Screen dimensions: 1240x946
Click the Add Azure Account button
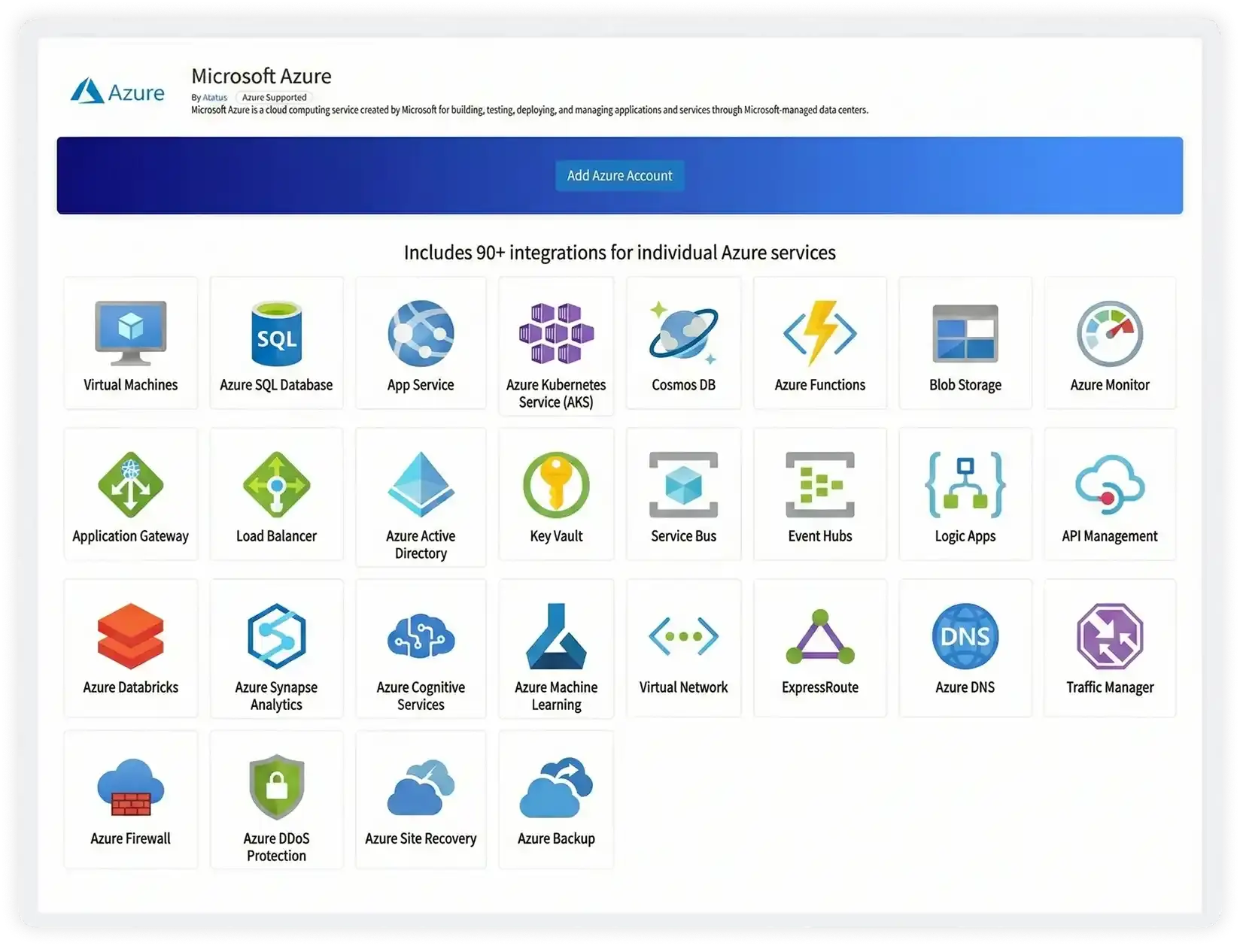pos(618,175)
